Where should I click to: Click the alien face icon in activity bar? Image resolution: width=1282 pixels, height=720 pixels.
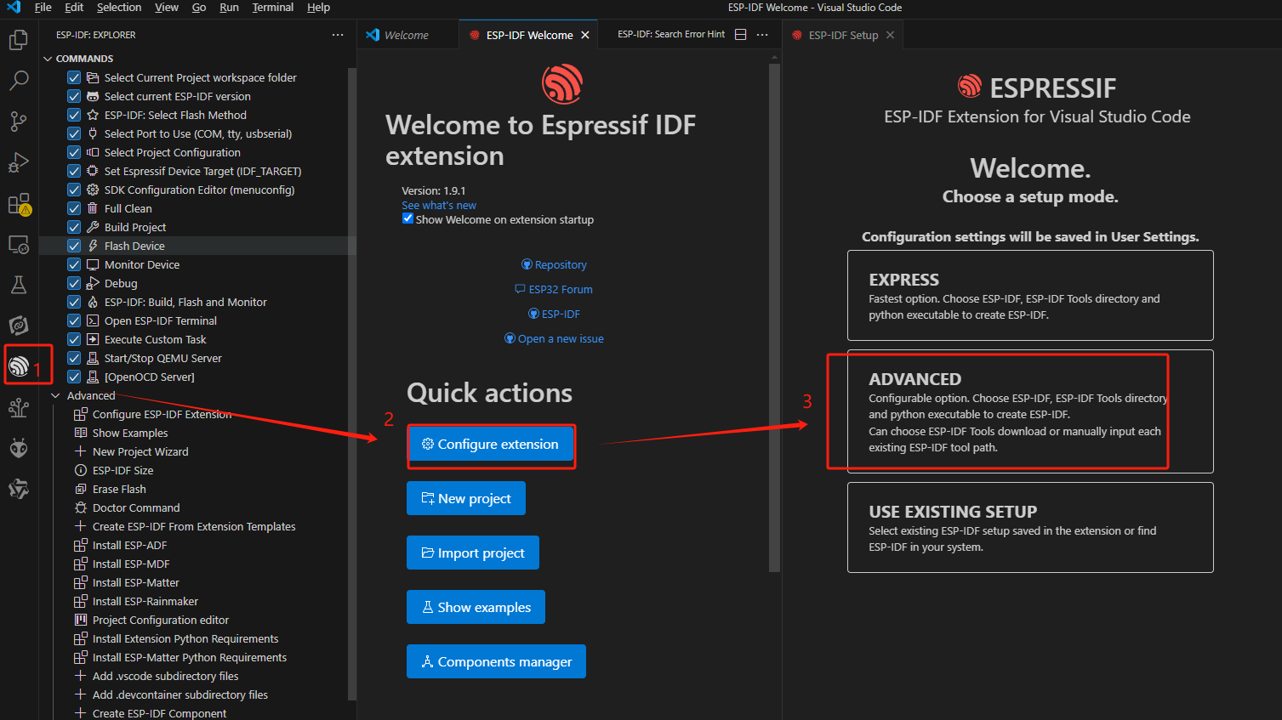tap(18, 448)
